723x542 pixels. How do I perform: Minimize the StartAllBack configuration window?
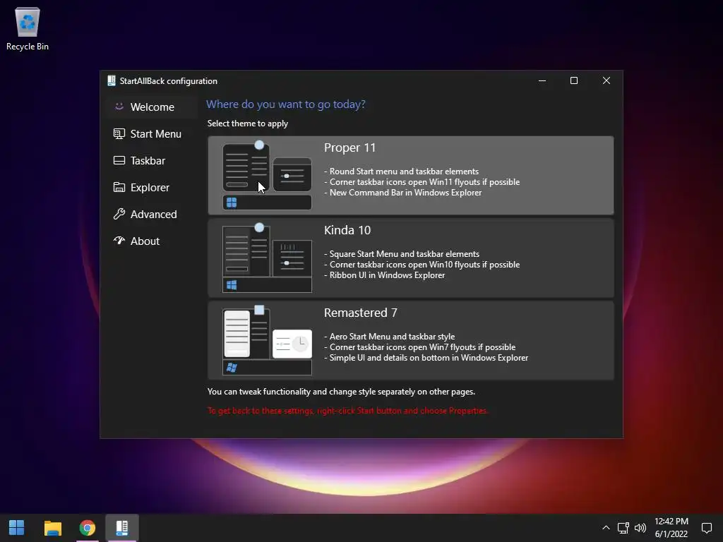pos(542,80)
